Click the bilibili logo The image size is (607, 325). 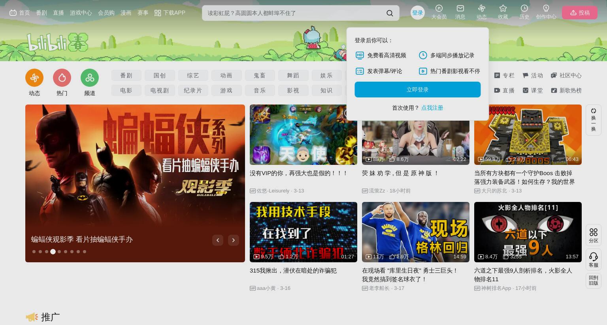click(x=57, y=42)
